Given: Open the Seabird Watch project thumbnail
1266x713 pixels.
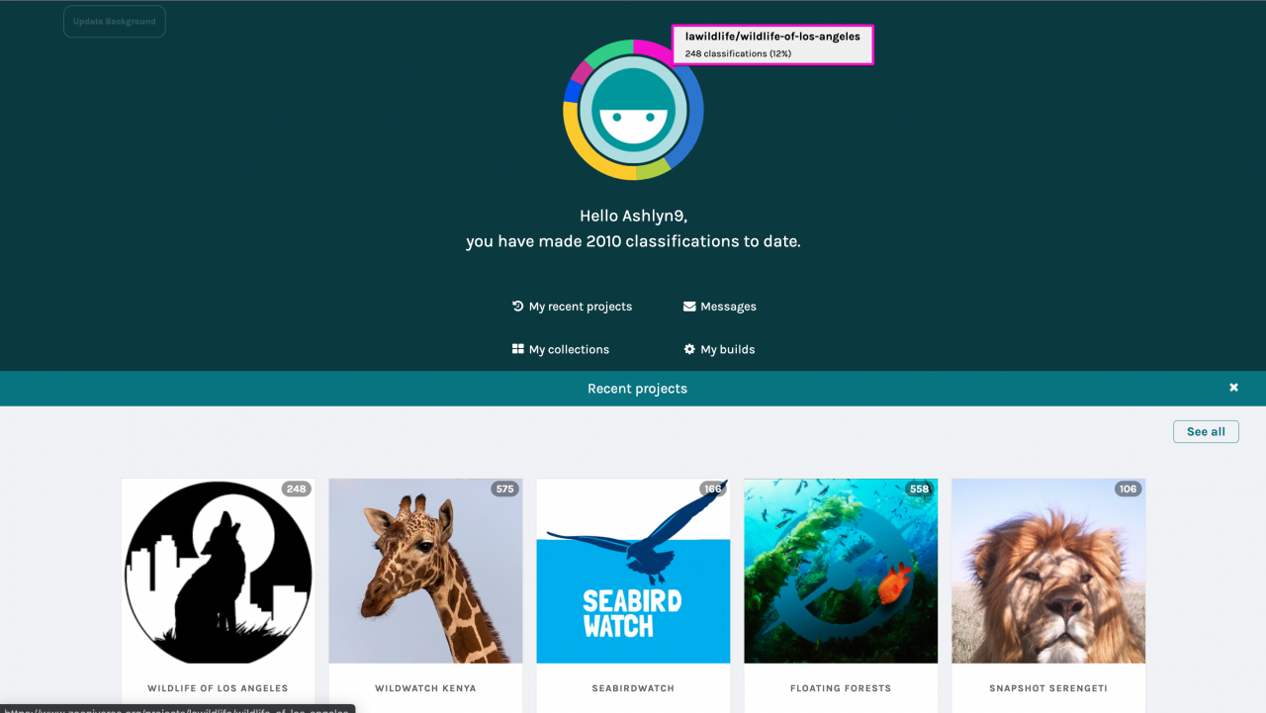Looking at the screenshot, I should (x=633, y=572).
